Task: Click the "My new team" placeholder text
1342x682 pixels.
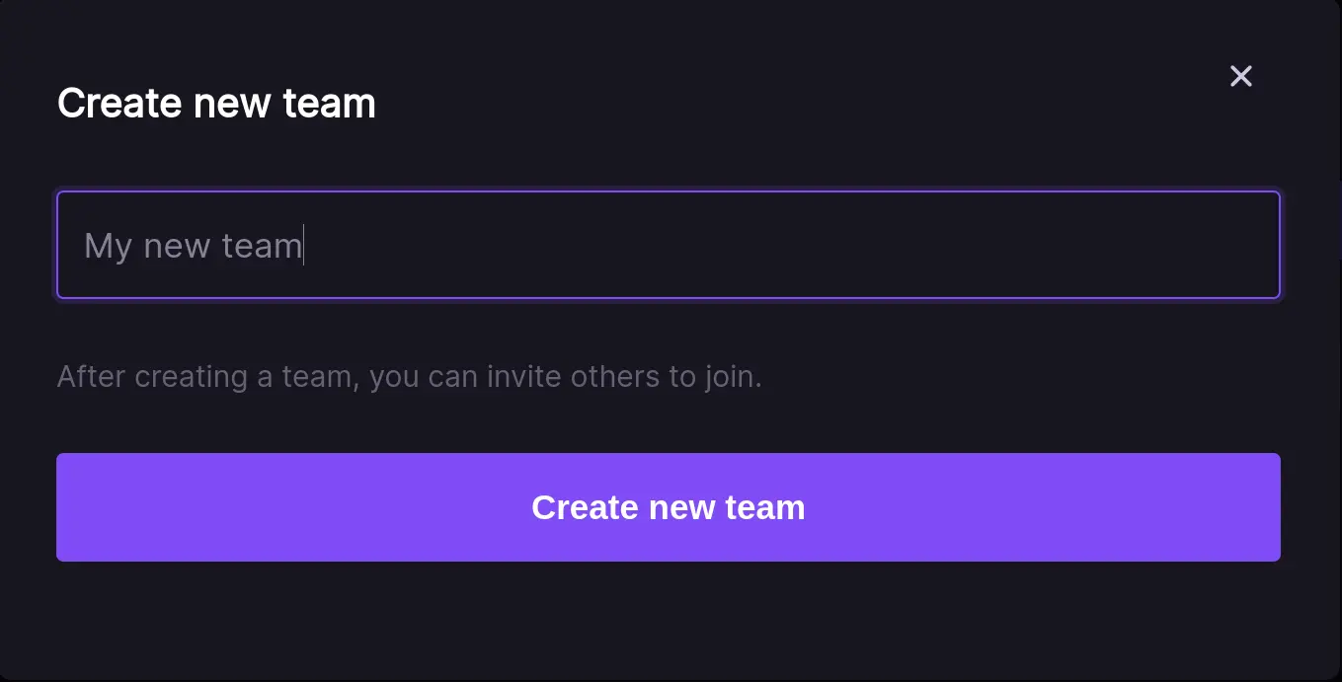Action: click(x=193, y=246)
